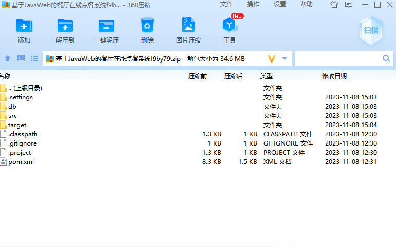The width and height of the screenshot is (396, 247).
Task: Click the blank file icon beside .gitignore
Action: pos(3,143)
